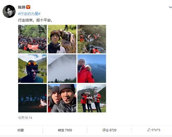Image resolution: width=172 pixels, height=137 pixels.
Task: Open the stream crossing photo
Action: tap(92, 39)
